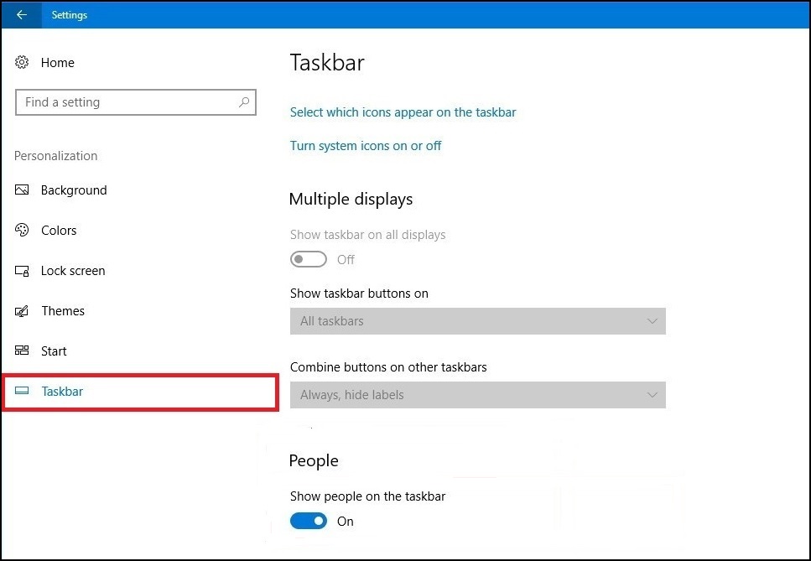Click the Themes brush icon
811x561 pixels.
click(x=22, y=311)
